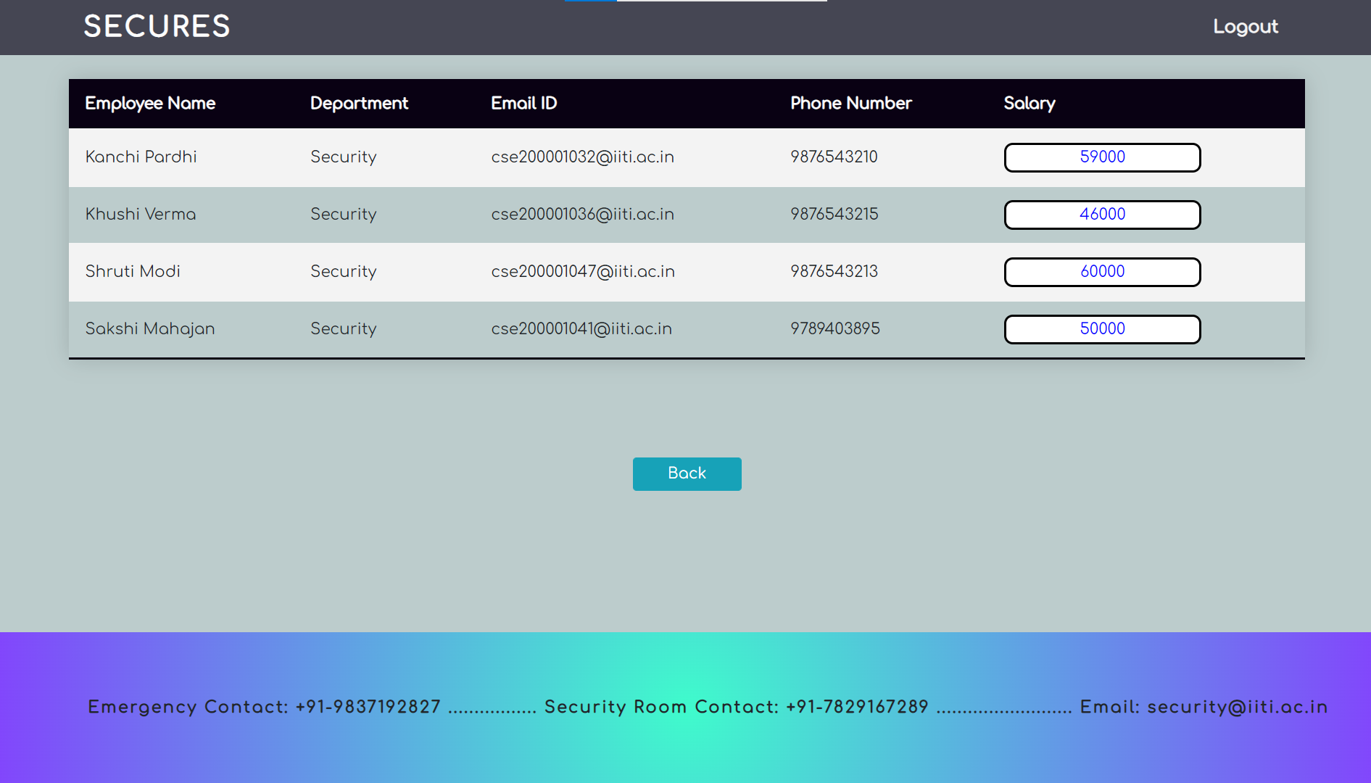
Task: Click the Department column header
Action: click(359, 104)
